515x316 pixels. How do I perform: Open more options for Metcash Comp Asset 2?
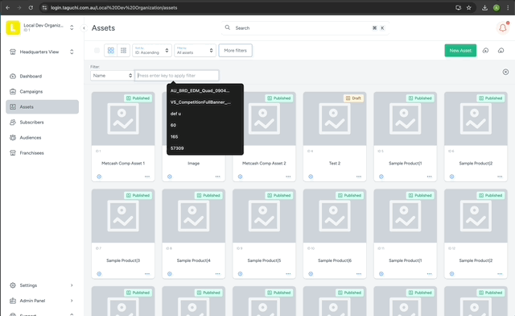pyautogui.click(x=288, y=177)
